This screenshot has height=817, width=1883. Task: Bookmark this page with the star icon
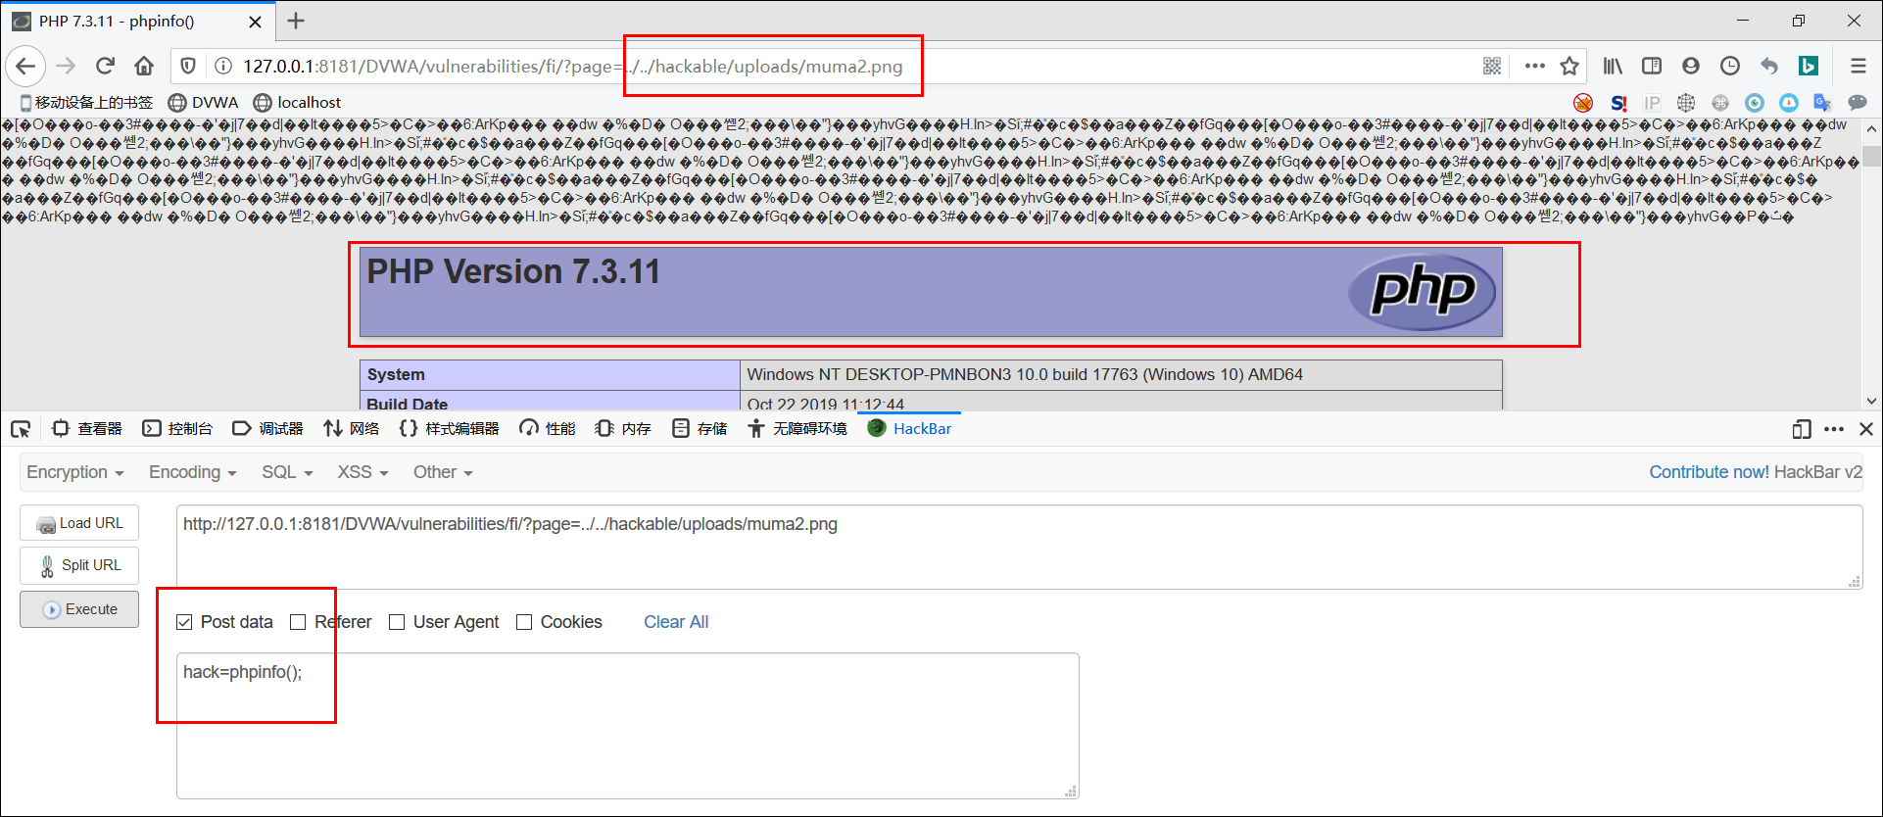pos(1569,66)
